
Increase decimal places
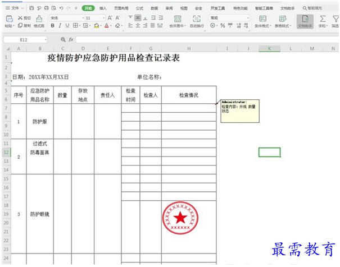click(238, 26)
